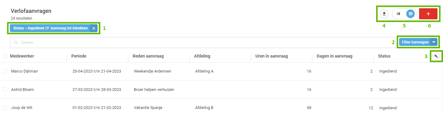This screenshot has width=443, height=116.
Task: Check the box for Astrid Bloem
Action: pyautogui.click(x=5, y=90)
